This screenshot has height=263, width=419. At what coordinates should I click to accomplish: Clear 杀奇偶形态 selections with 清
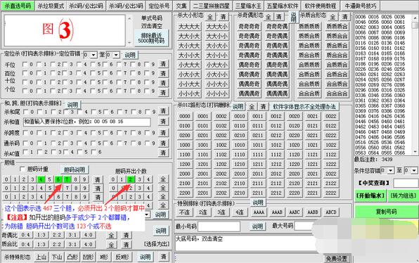coord(278,17)
